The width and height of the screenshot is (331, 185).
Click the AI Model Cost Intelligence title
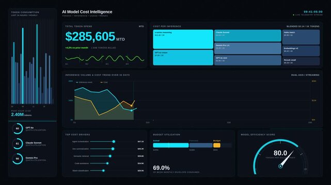pos(87,12)
